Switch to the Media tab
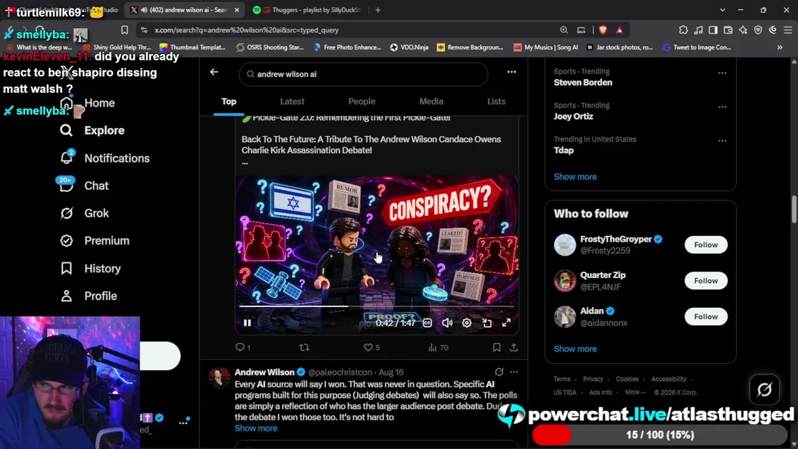 (431, 101)
